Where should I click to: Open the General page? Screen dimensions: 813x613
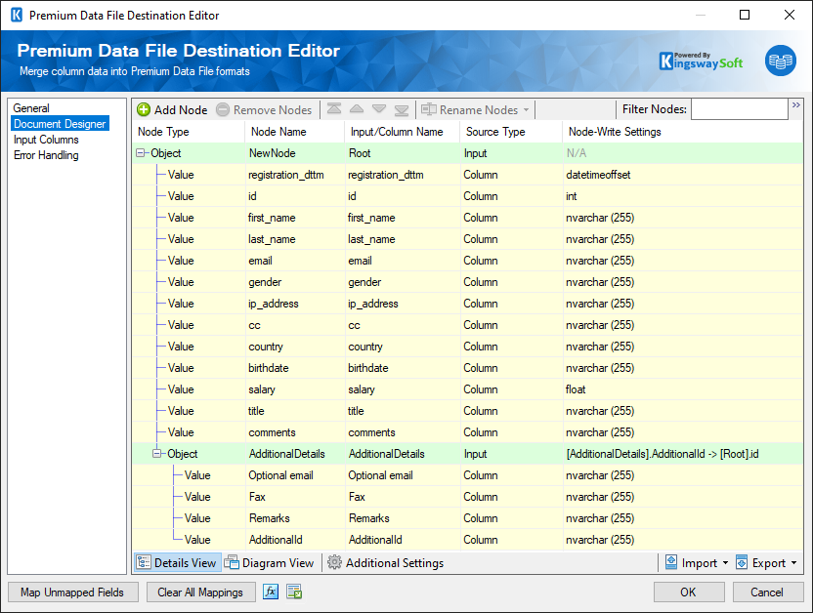pos(31,108)
